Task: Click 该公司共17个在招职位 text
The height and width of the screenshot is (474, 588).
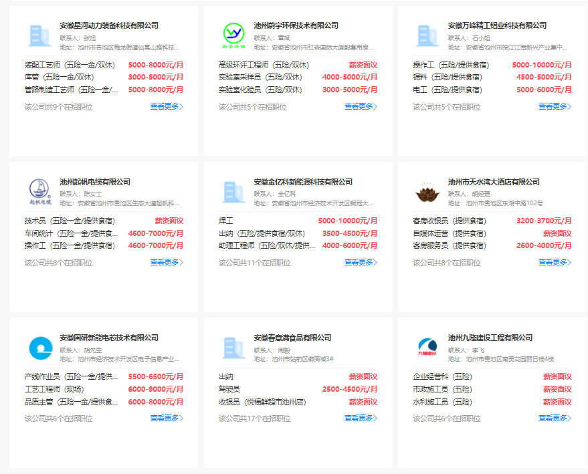Action: click(x=255, y=419)
